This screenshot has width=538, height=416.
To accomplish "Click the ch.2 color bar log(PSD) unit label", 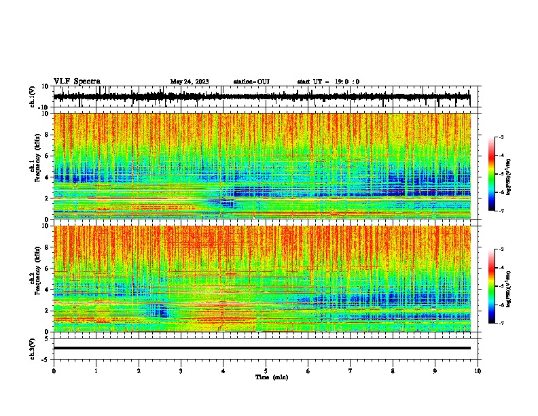I will click(509, 289).
